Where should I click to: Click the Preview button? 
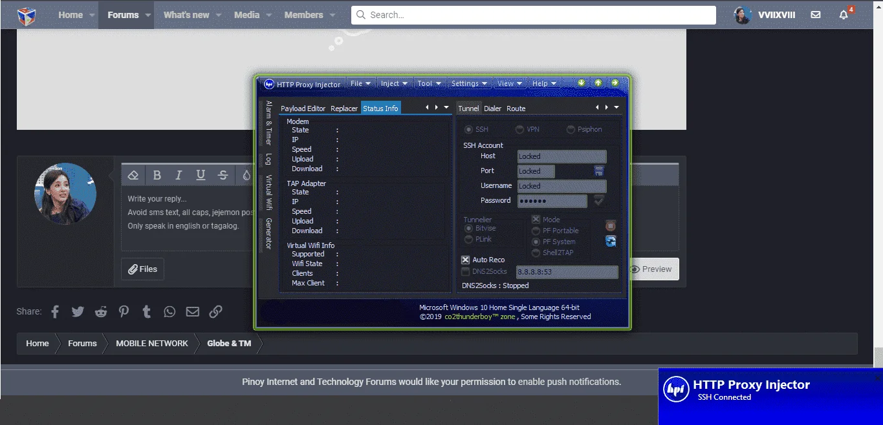click(x=651, y=269)
